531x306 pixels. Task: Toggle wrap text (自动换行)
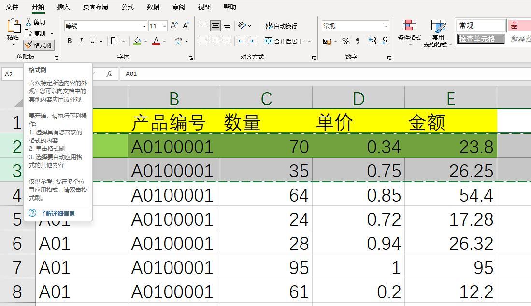[x=281, y=26]
